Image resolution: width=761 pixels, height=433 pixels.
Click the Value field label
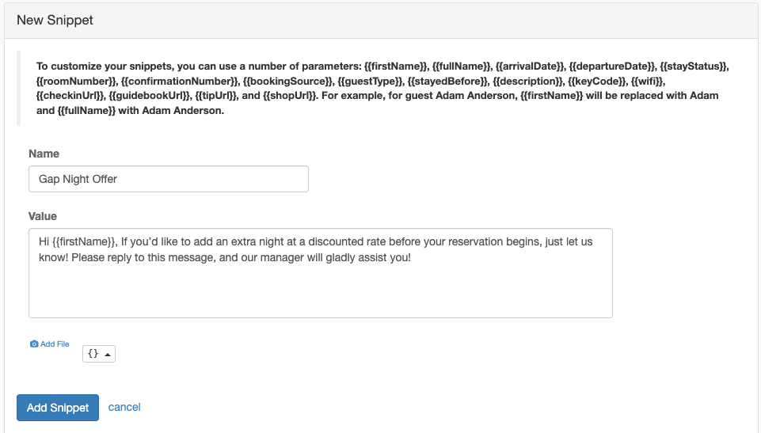[43, 216]
